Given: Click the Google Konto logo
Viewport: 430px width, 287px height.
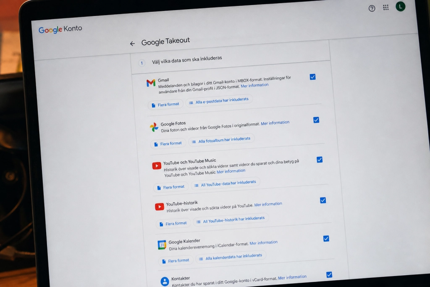Looking at the screenshot, I should 60,29.
